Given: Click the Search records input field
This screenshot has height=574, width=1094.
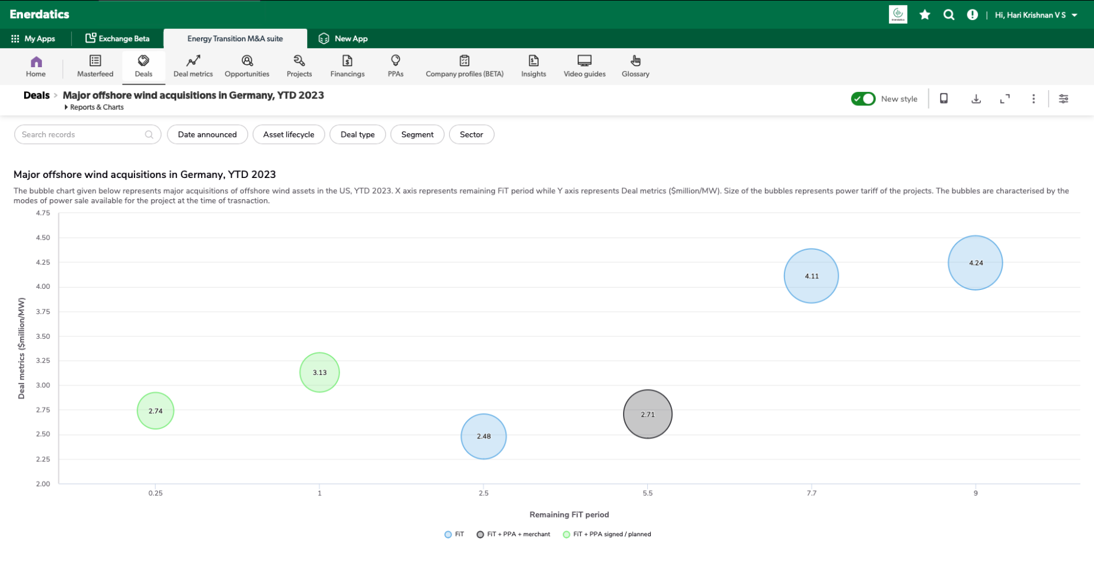Looking at the screenshot, I should pos(81,134).
